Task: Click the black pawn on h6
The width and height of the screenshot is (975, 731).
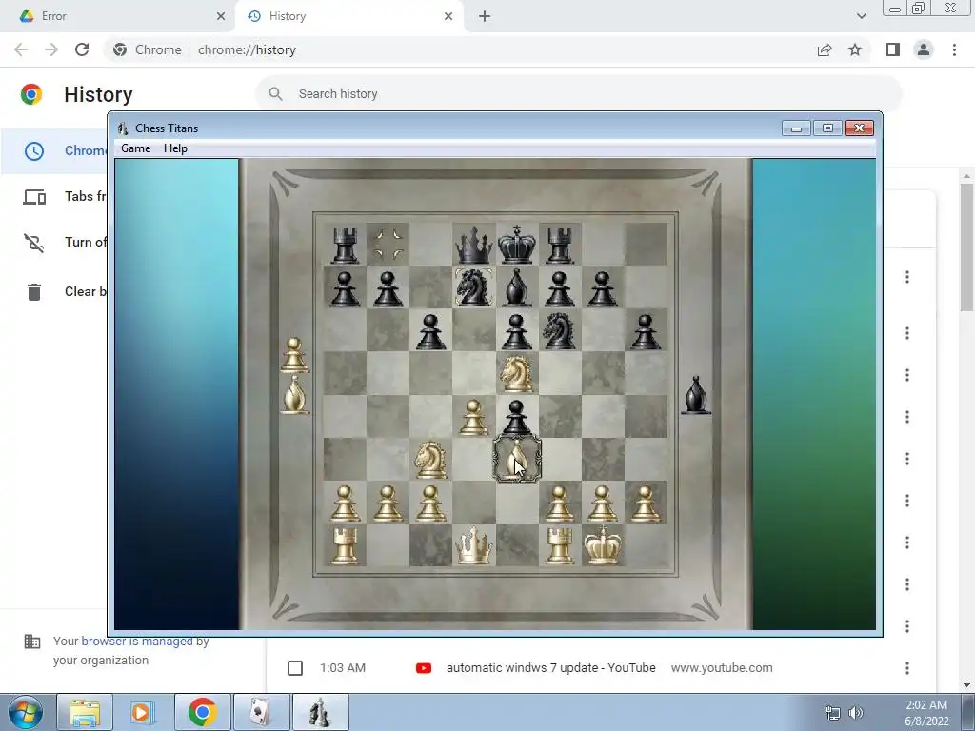Action: 646,331
